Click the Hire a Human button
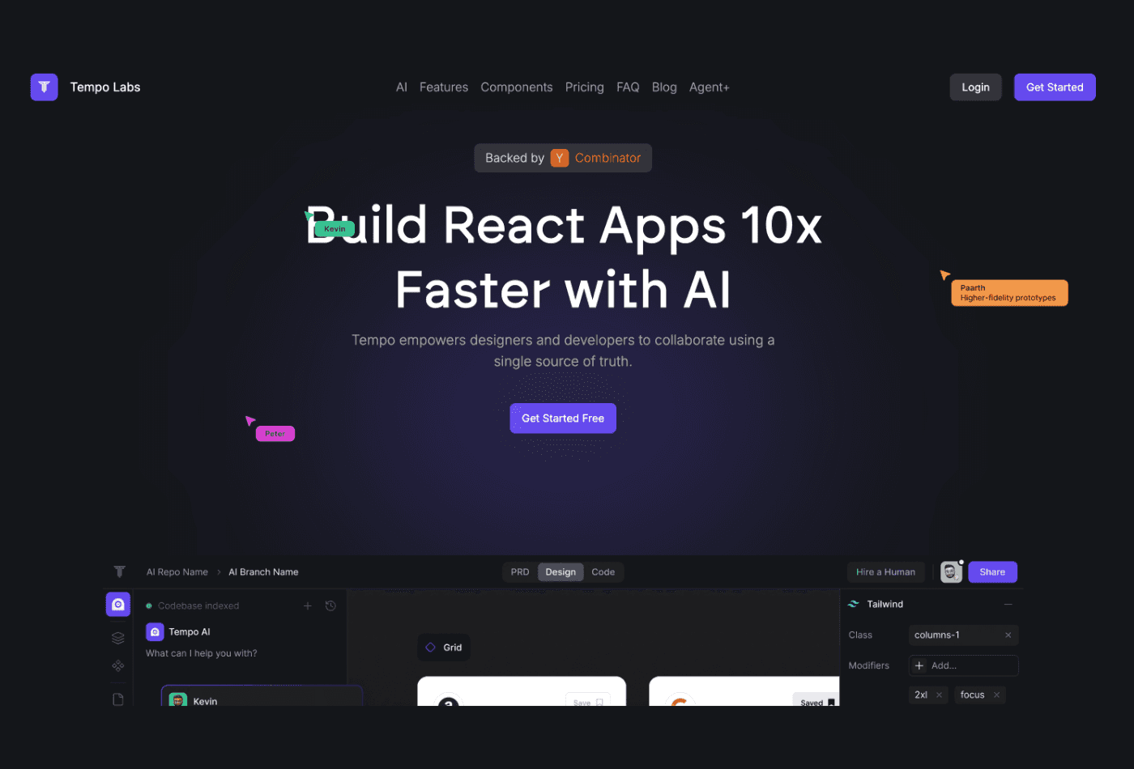Screen dimensions: 1134x769 point(885,572)
